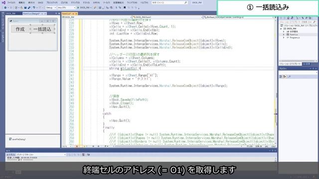This screenshot has width=319, height=179.
Task: Click the 一括読込 button on the form designer
Action: (42, 29)
